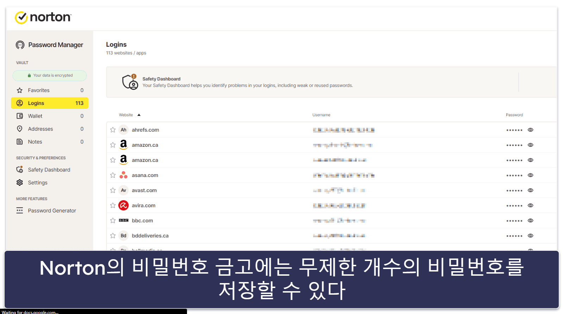Open the avira.com login entry
Viewport: 563px width, 314px height.
point(331,205)
